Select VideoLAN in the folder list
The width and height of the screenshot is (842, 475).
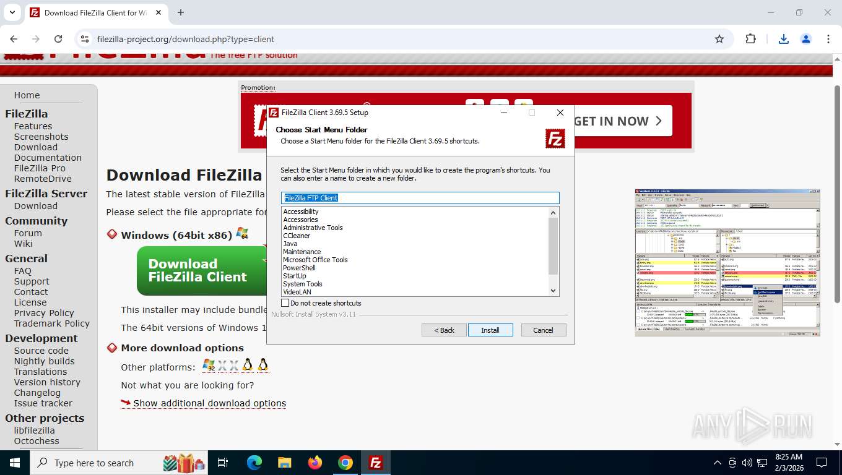(x=297, y=292)
